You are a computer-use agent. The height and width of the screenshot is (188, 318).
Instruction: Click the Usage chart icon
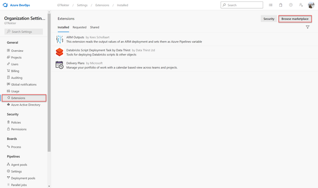point(8,91)
